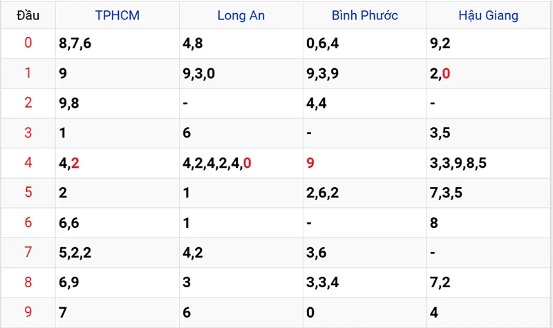This screenshot has width=553, height=328.
Task: Select TPHCM cell showing 5,2,2
Action: (x=75, y=253)
